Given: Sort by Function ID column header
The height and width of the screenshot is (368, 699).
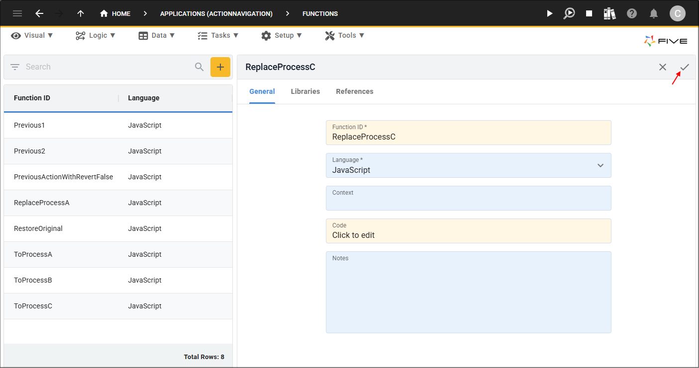Looking at the screenshot, I should 32,98.
